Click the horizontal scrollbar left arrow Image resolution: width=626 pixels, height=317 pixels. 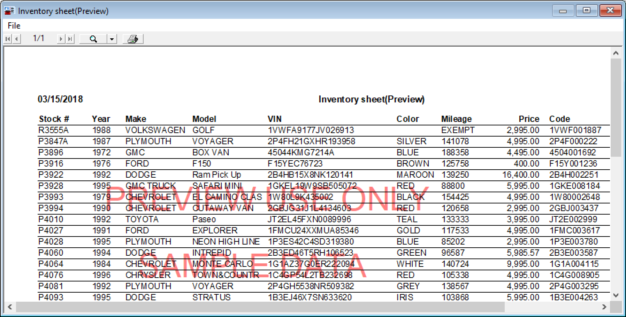(x=10, y=307)
